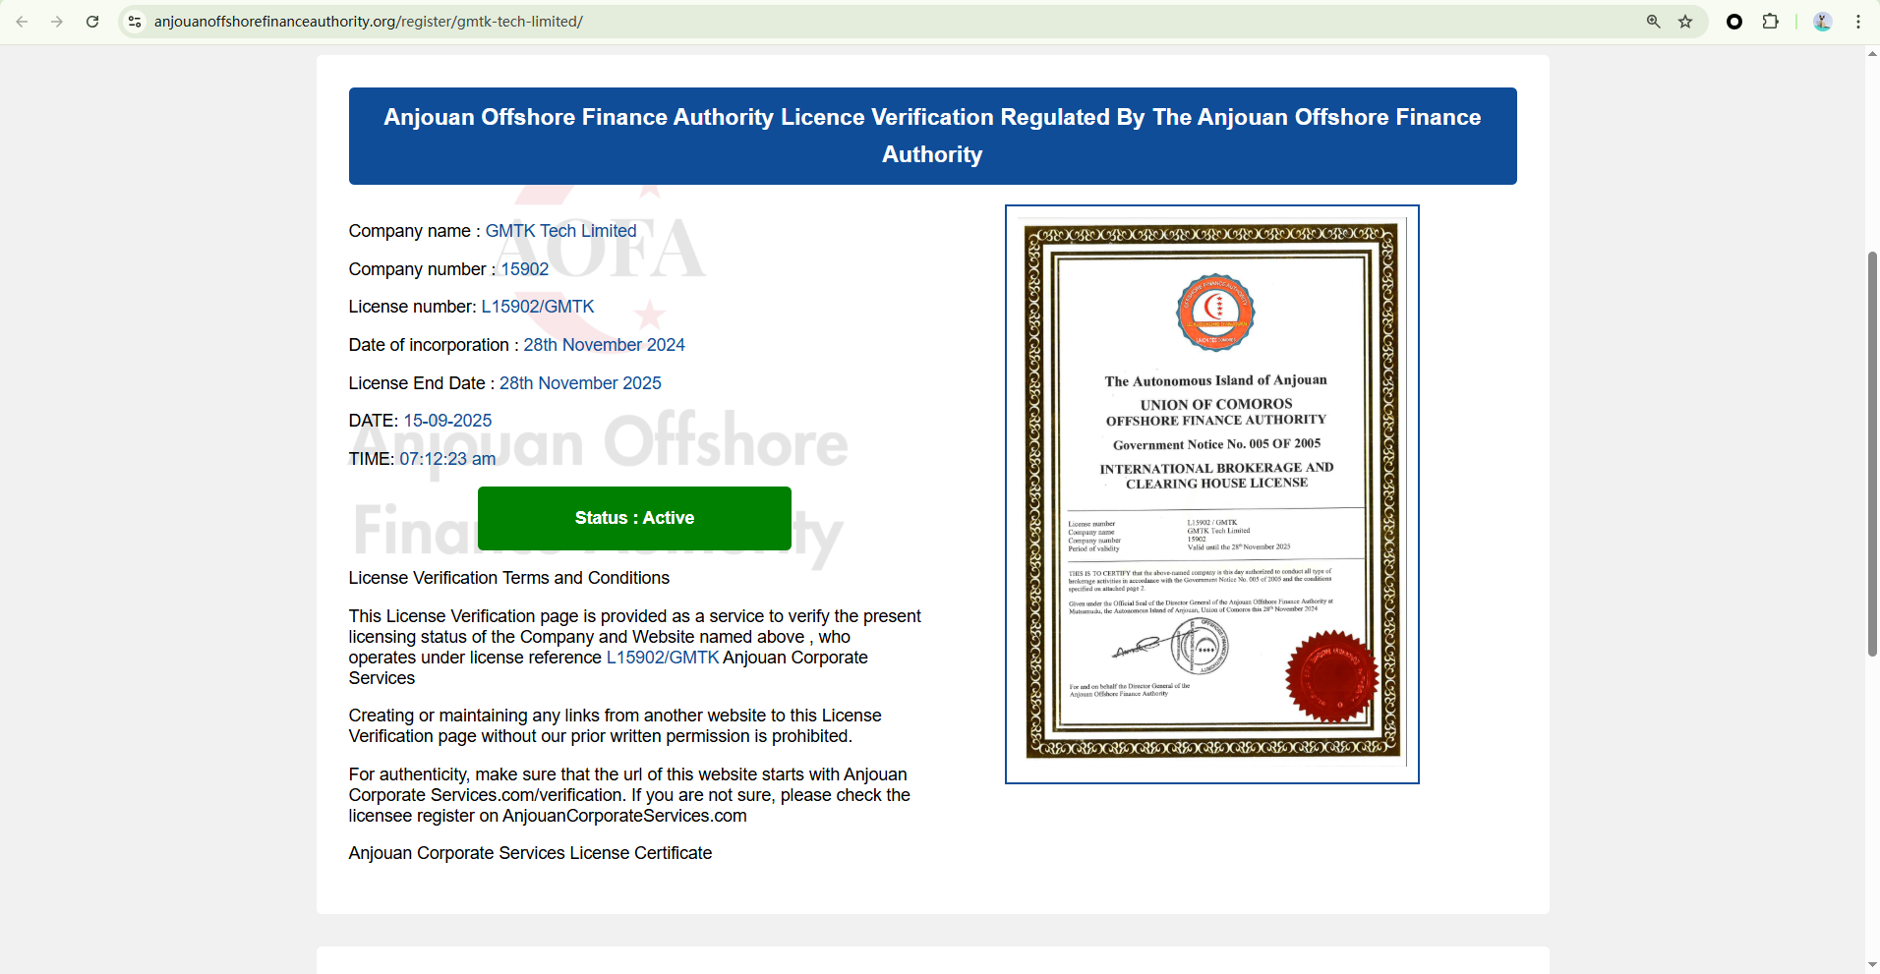
Task: Open the black circle extension icon
Action: click(x=1734, y=22)
